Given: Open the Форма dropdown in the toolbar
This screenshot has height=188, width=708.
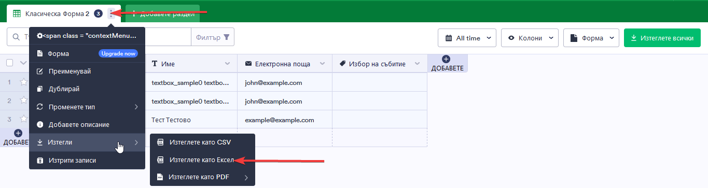Looking at the screenshot, I should [591, 38].
